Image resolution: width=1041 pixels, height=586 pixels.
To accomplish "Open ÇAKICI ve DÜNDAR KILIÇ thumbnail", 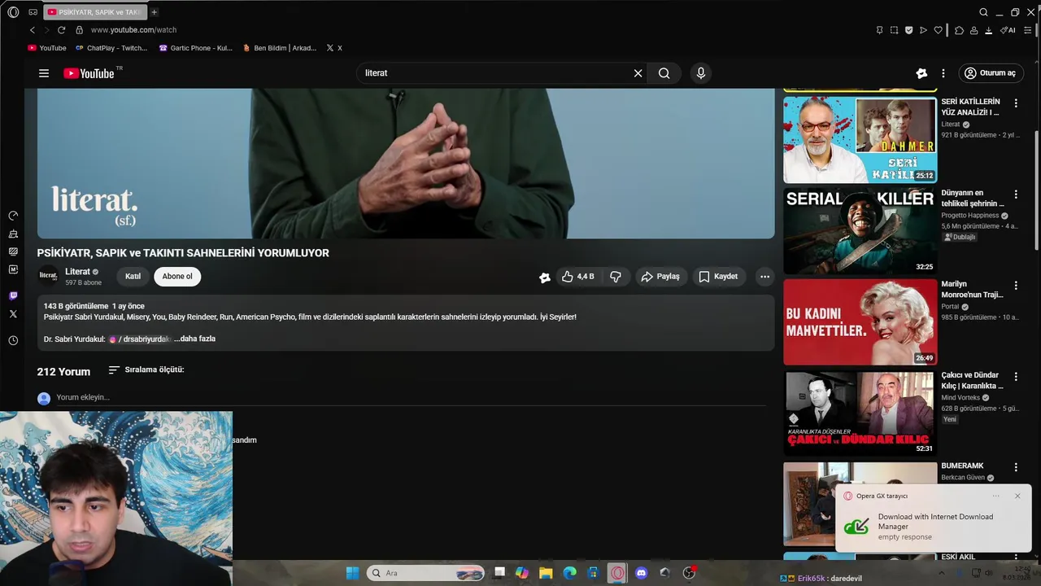I will click(860, 413).
